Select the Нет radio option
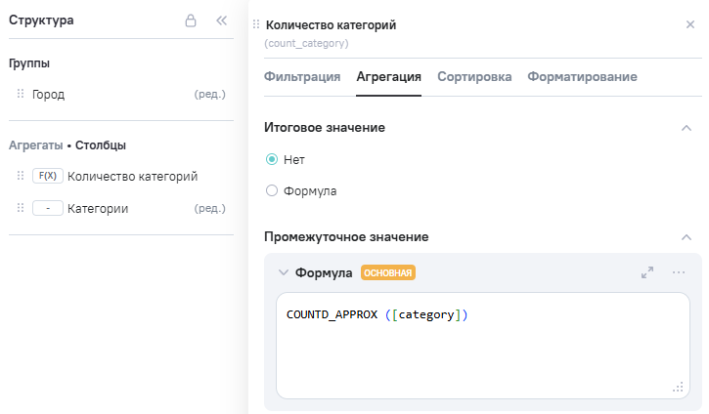 272,159
